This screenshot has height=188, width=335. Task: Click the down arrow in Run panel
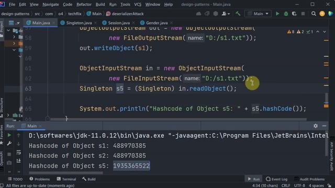(x=19, y=144)
